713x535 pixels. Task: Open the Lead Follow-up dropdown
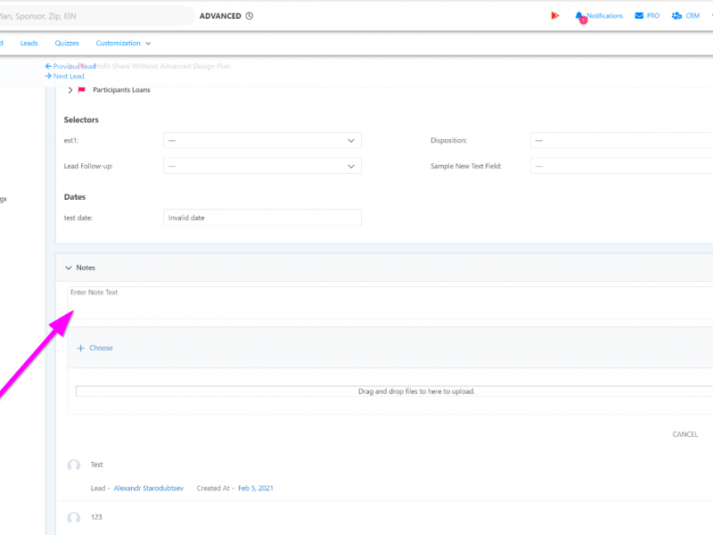tap(262, 166)
